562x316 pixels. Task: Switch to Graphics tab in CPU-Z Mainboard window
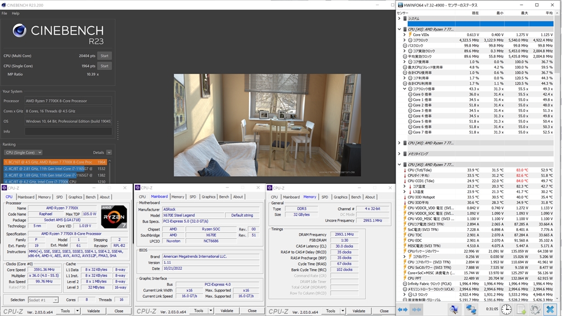click(209, 197)
